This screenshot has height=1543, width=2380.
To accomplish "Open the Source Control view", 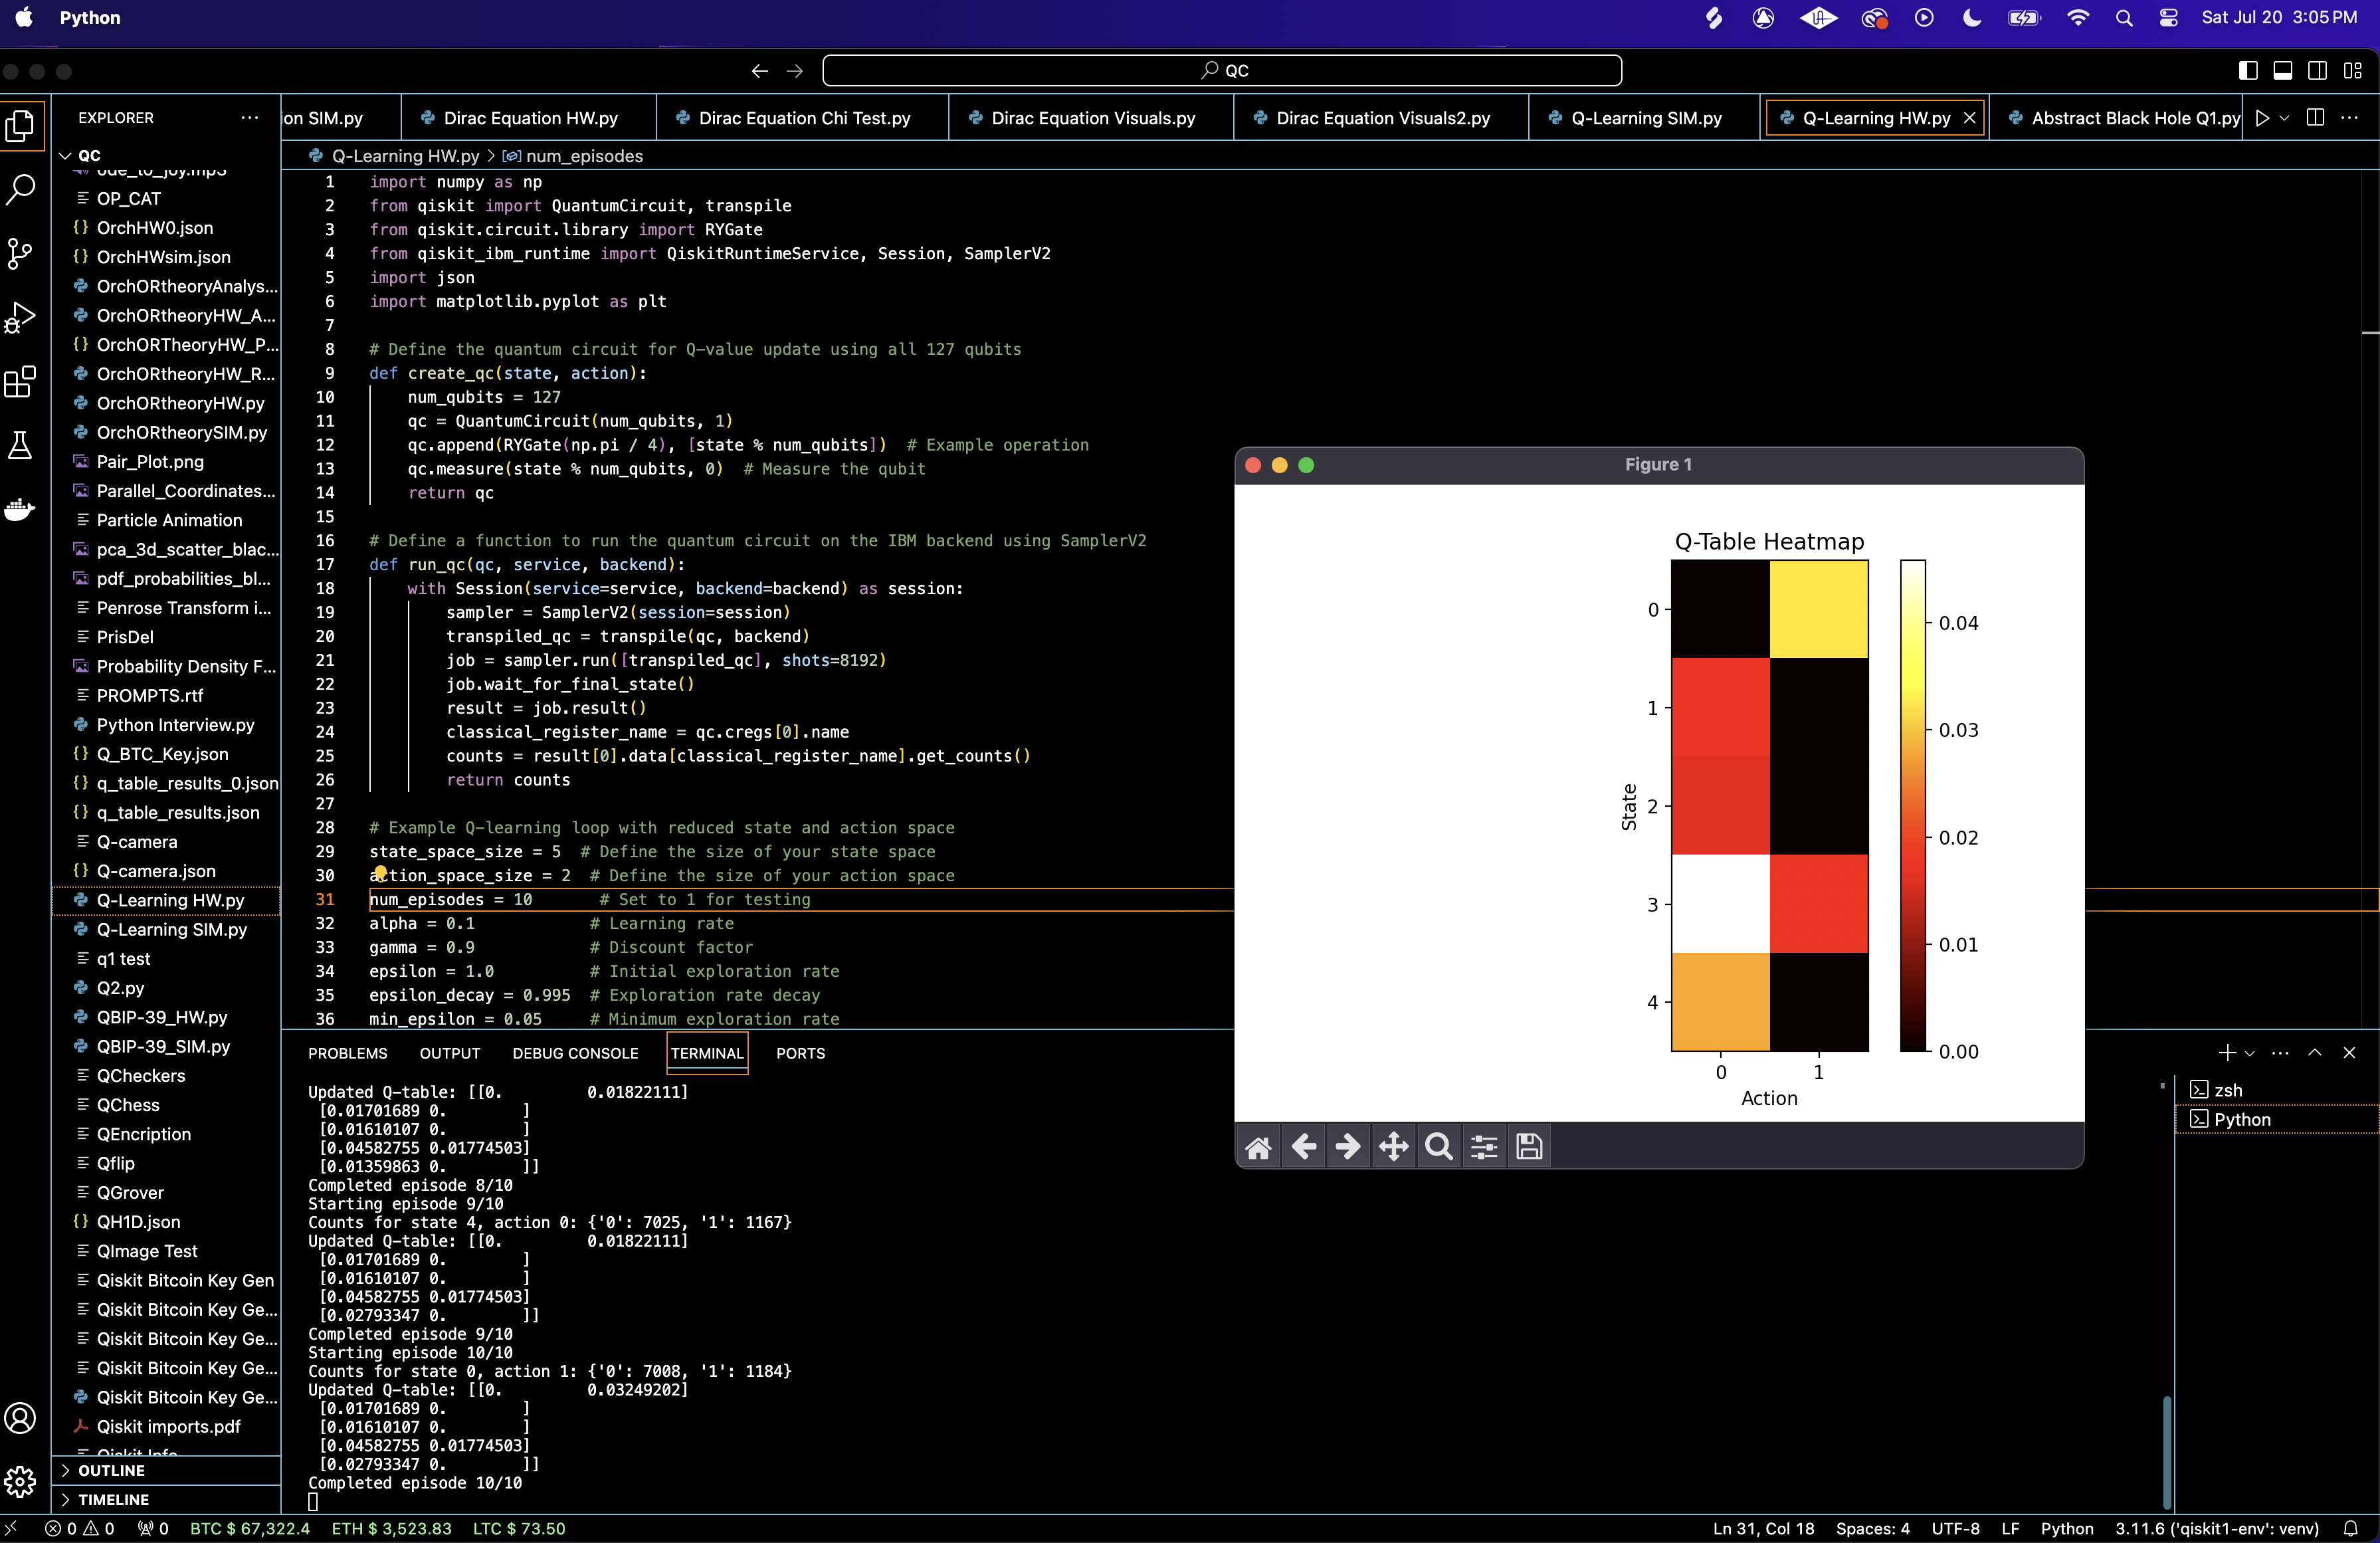I will [21, 253].
